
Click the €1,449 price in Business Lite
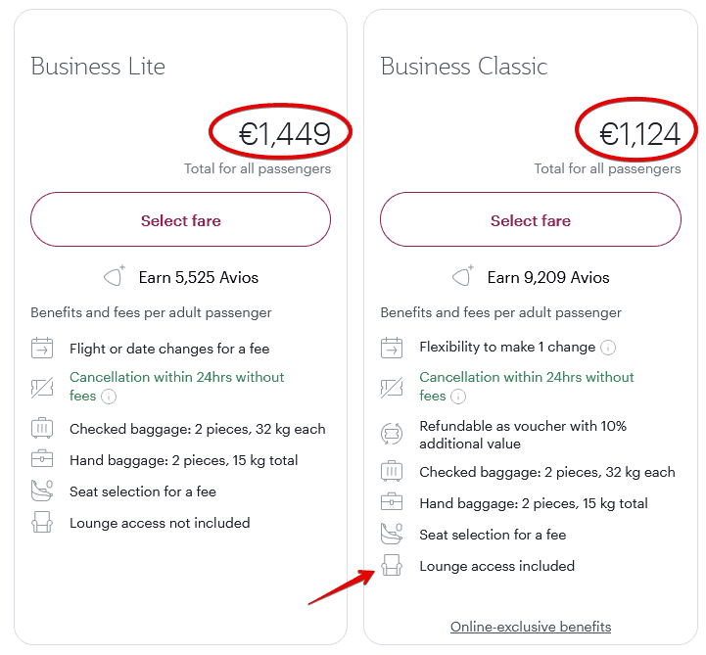[284, 134]
